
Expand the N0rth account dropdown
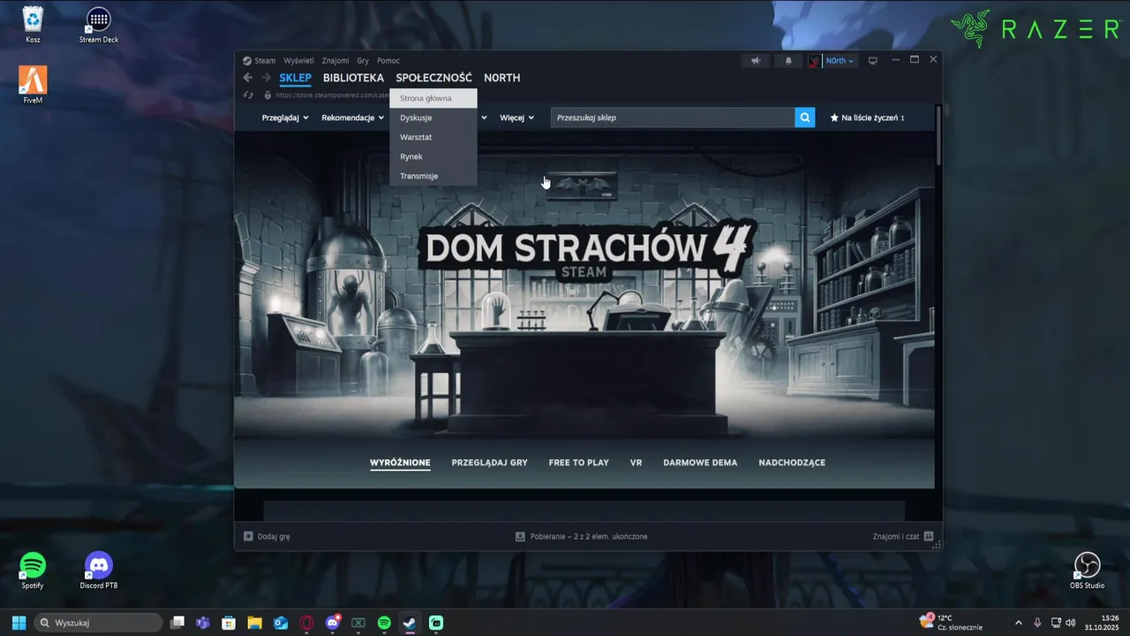pos(840,61)
